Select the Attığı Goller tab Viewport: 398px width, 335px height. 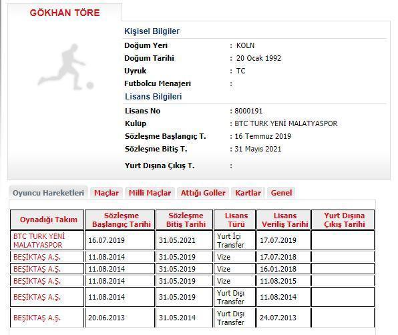pyautogui.click(x=203, y=193)
